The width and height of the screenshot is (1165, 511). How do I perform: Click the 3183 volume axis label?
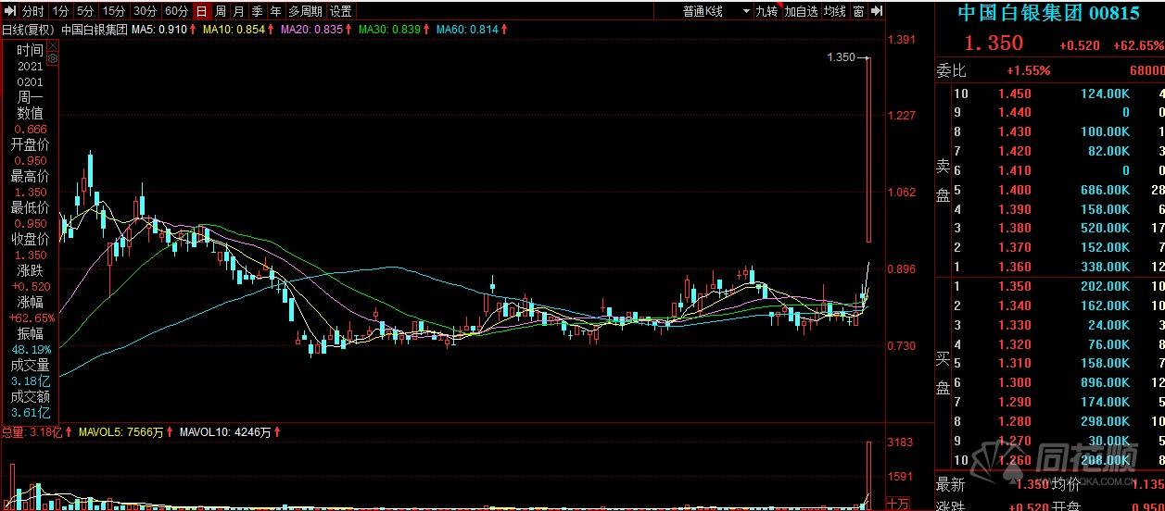click(x=902, y=442)
